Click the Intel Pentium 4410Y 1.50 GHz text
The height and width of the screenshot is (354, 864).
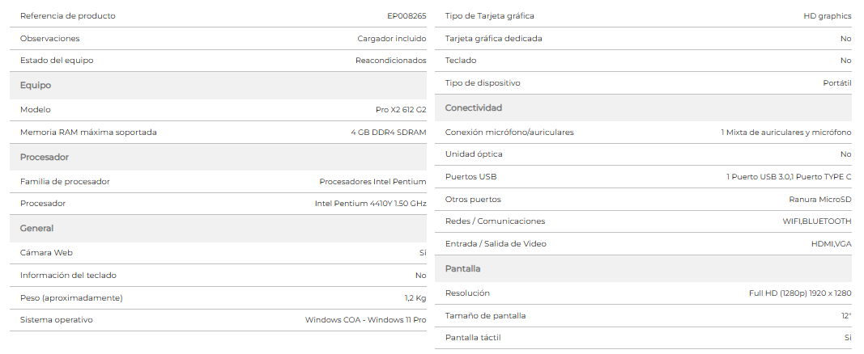click(370, 204)
